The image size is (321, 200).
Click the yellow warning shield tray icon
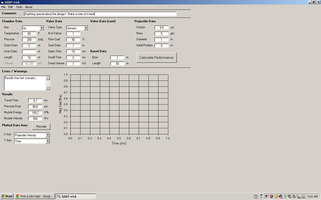tap(276, 196)
